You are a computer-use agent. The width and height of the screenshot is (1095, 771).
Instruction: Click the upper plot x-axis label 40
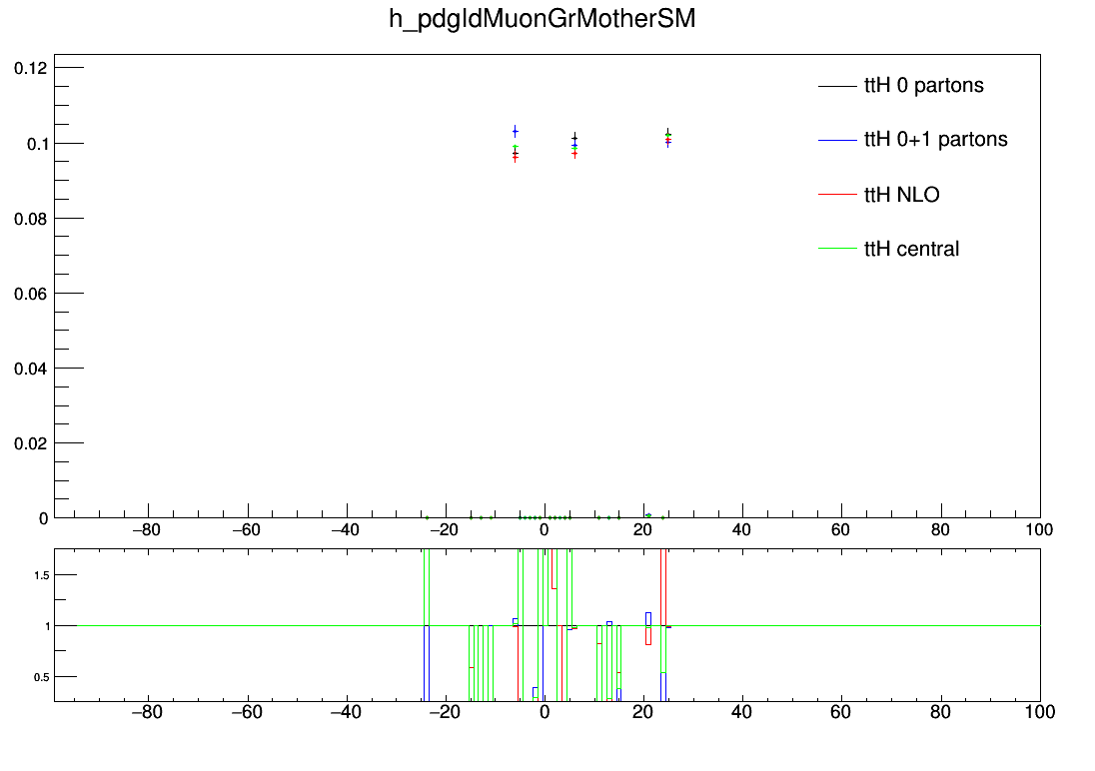pos(741,530)
